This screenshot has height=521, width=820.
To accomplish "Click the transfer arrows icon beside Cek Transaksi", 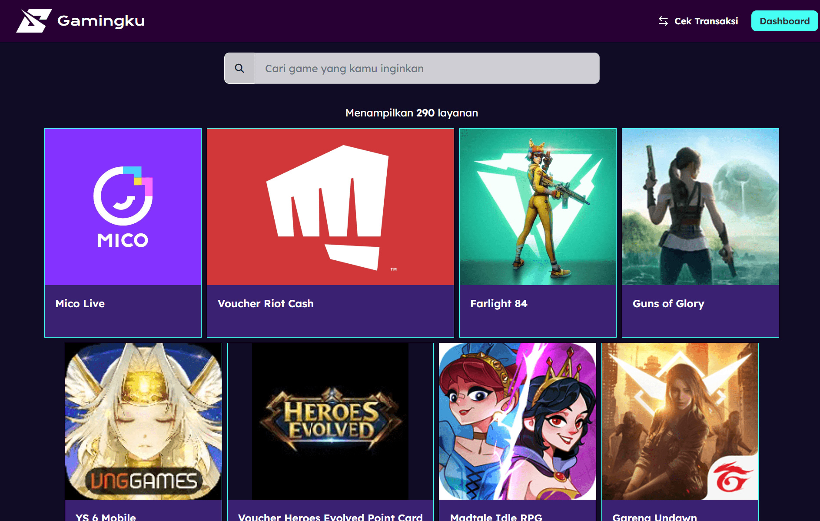I will [x=663, y=21].
